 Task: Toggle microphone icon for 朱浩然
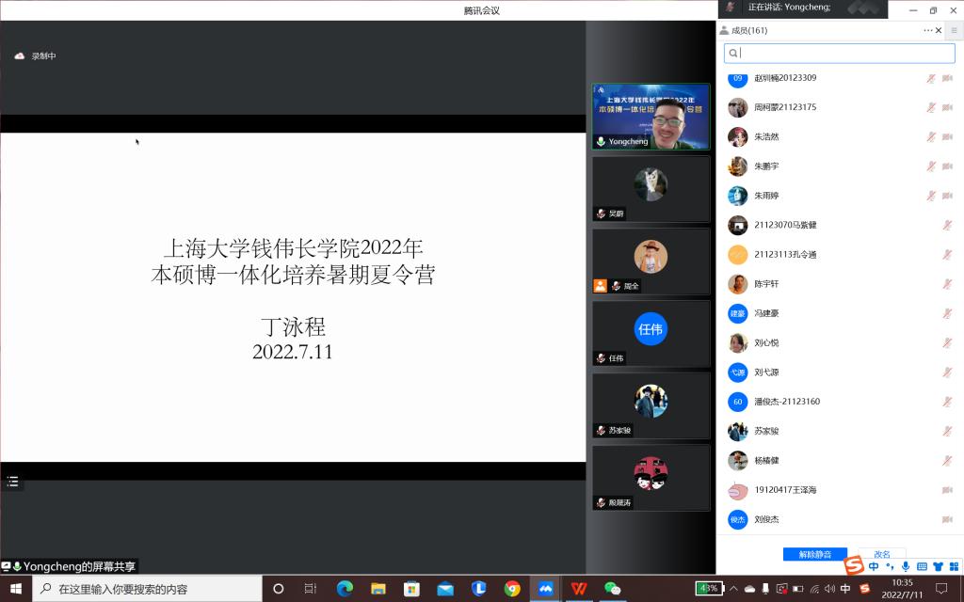pyautogui.click(x=931, y=136)
